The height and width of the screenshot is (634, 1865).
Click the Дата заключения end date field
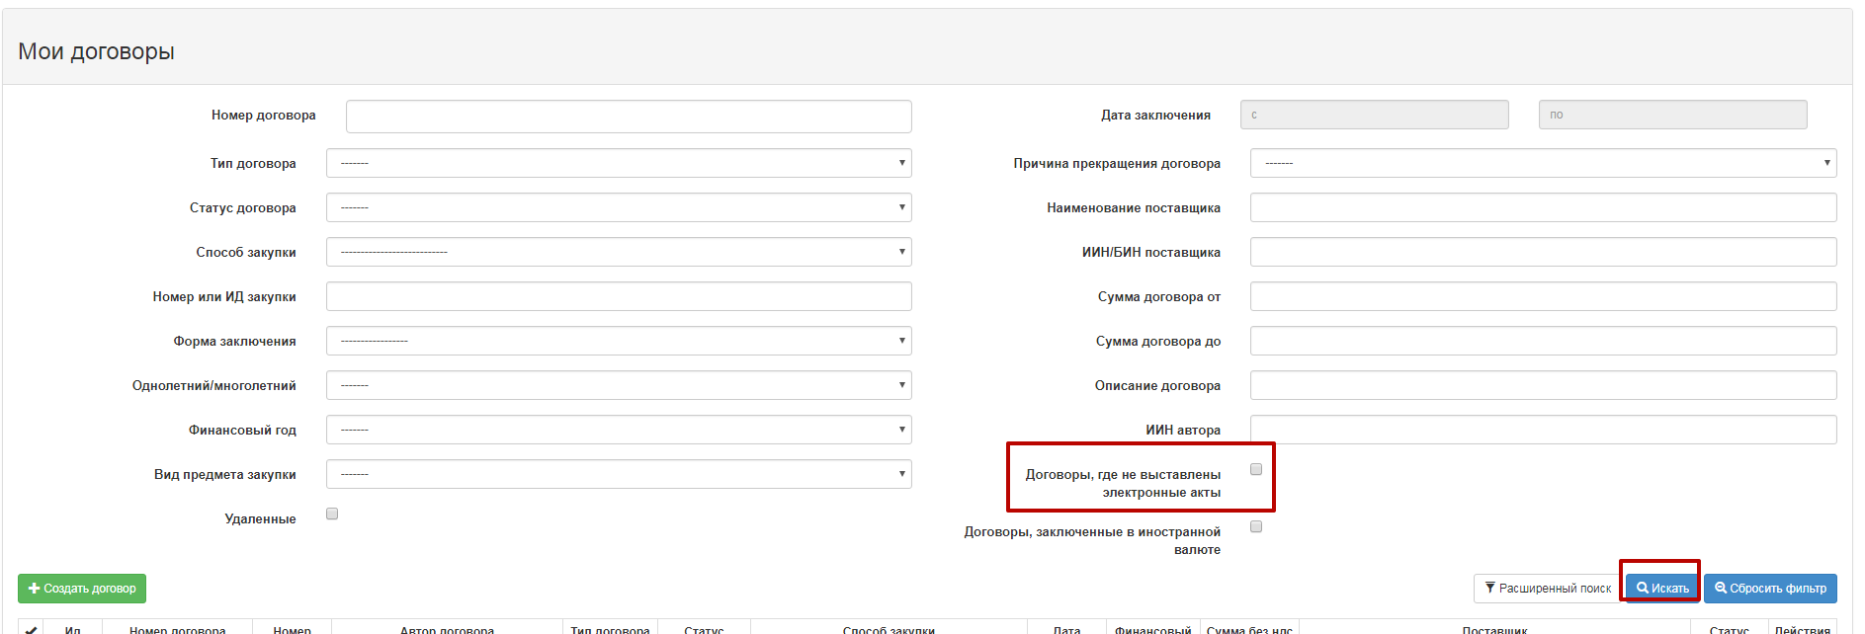[x=1672, y=115]
